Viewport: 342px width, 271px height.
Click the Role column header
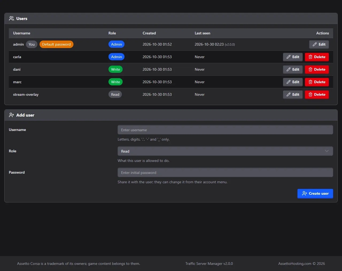pos(112,33)
